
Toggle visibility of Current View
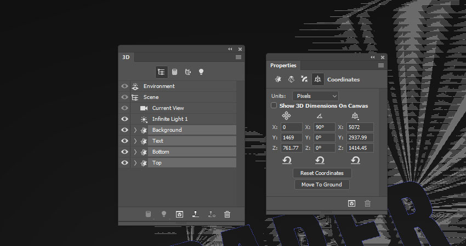(124, 108)
